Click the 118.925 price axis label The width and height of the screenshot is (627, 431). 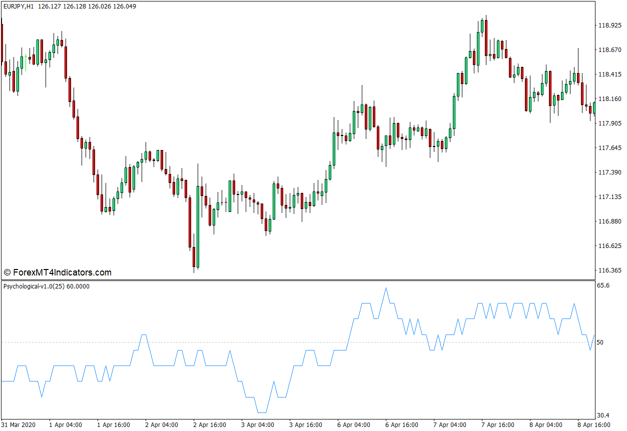tap(609, 25)
